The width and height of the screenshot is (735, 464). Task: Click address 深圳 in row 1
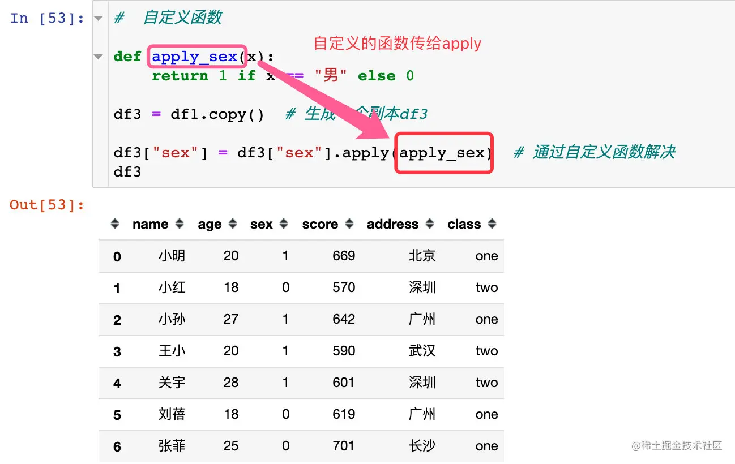click(x=422, y=287)
